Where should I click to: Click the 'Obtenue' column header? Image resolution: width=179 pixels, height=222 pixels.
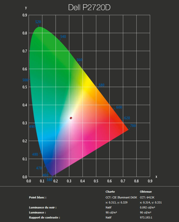[x=146, y=192]
